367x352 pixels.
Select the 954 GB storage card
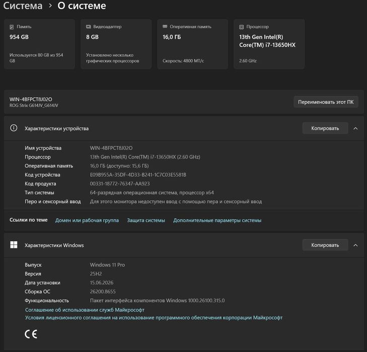(x=39, y=44)
